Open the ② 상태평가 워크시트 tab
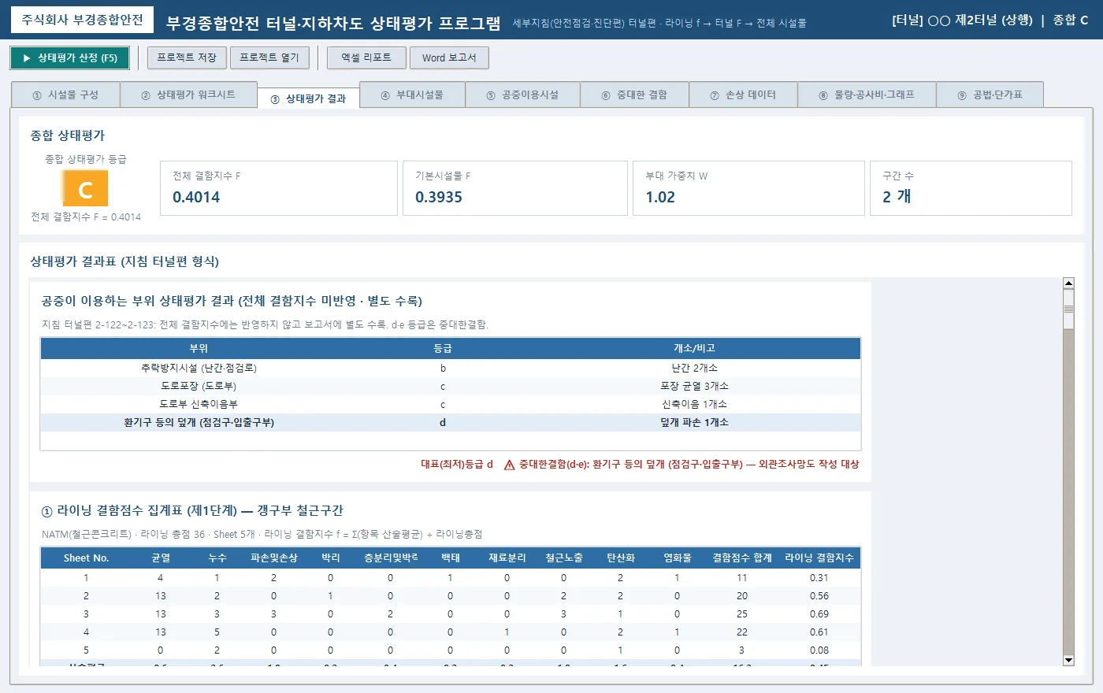Viewport: 1103px width, 693px height. pyautogui.click(x=188, y=94)
